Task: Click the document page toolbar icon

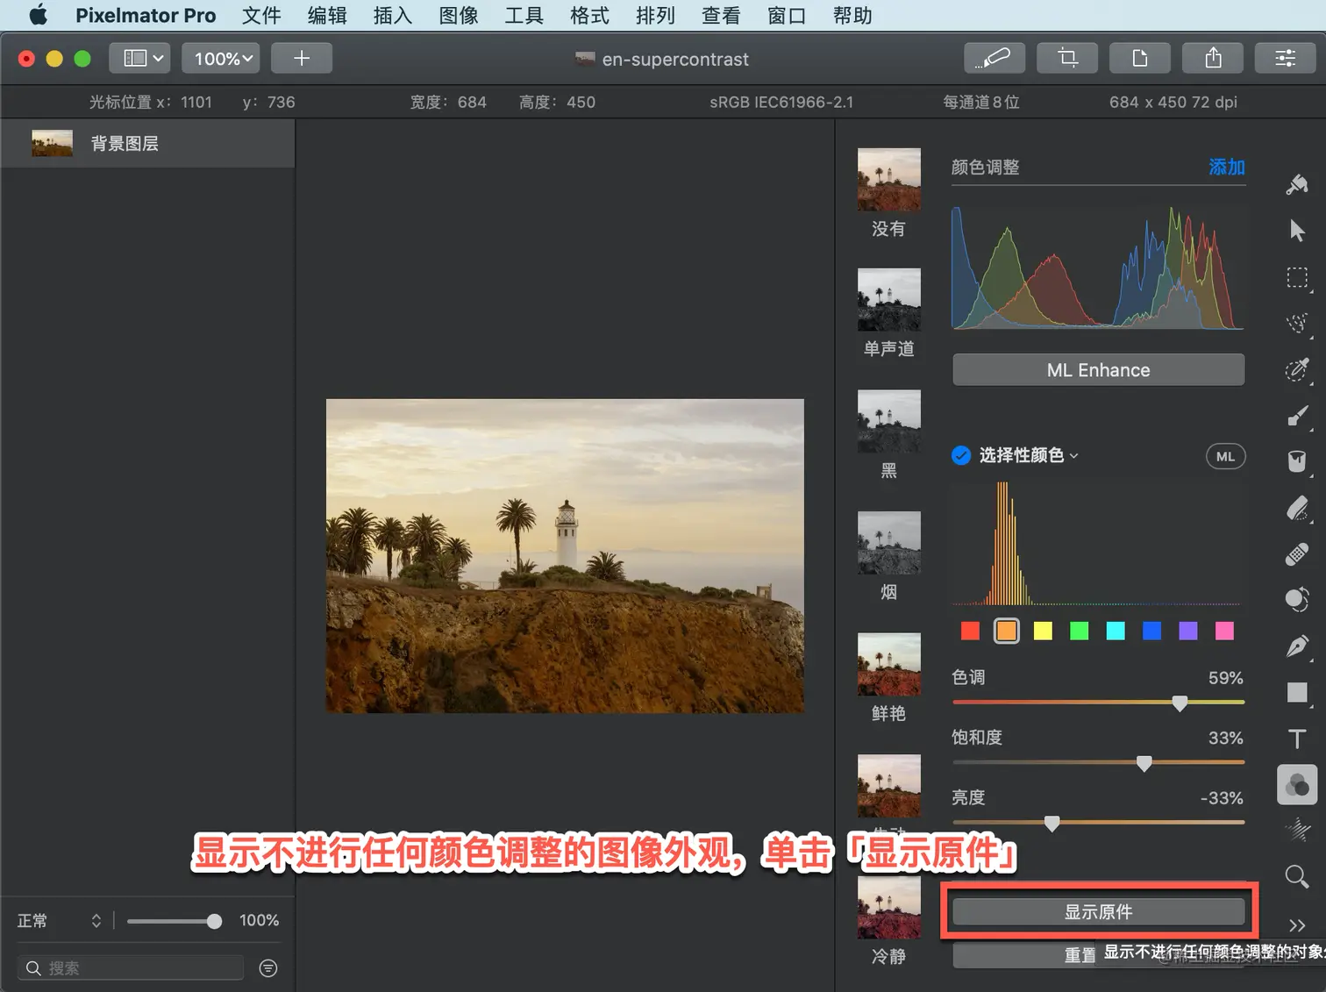Action: (x=1140, y=58)
